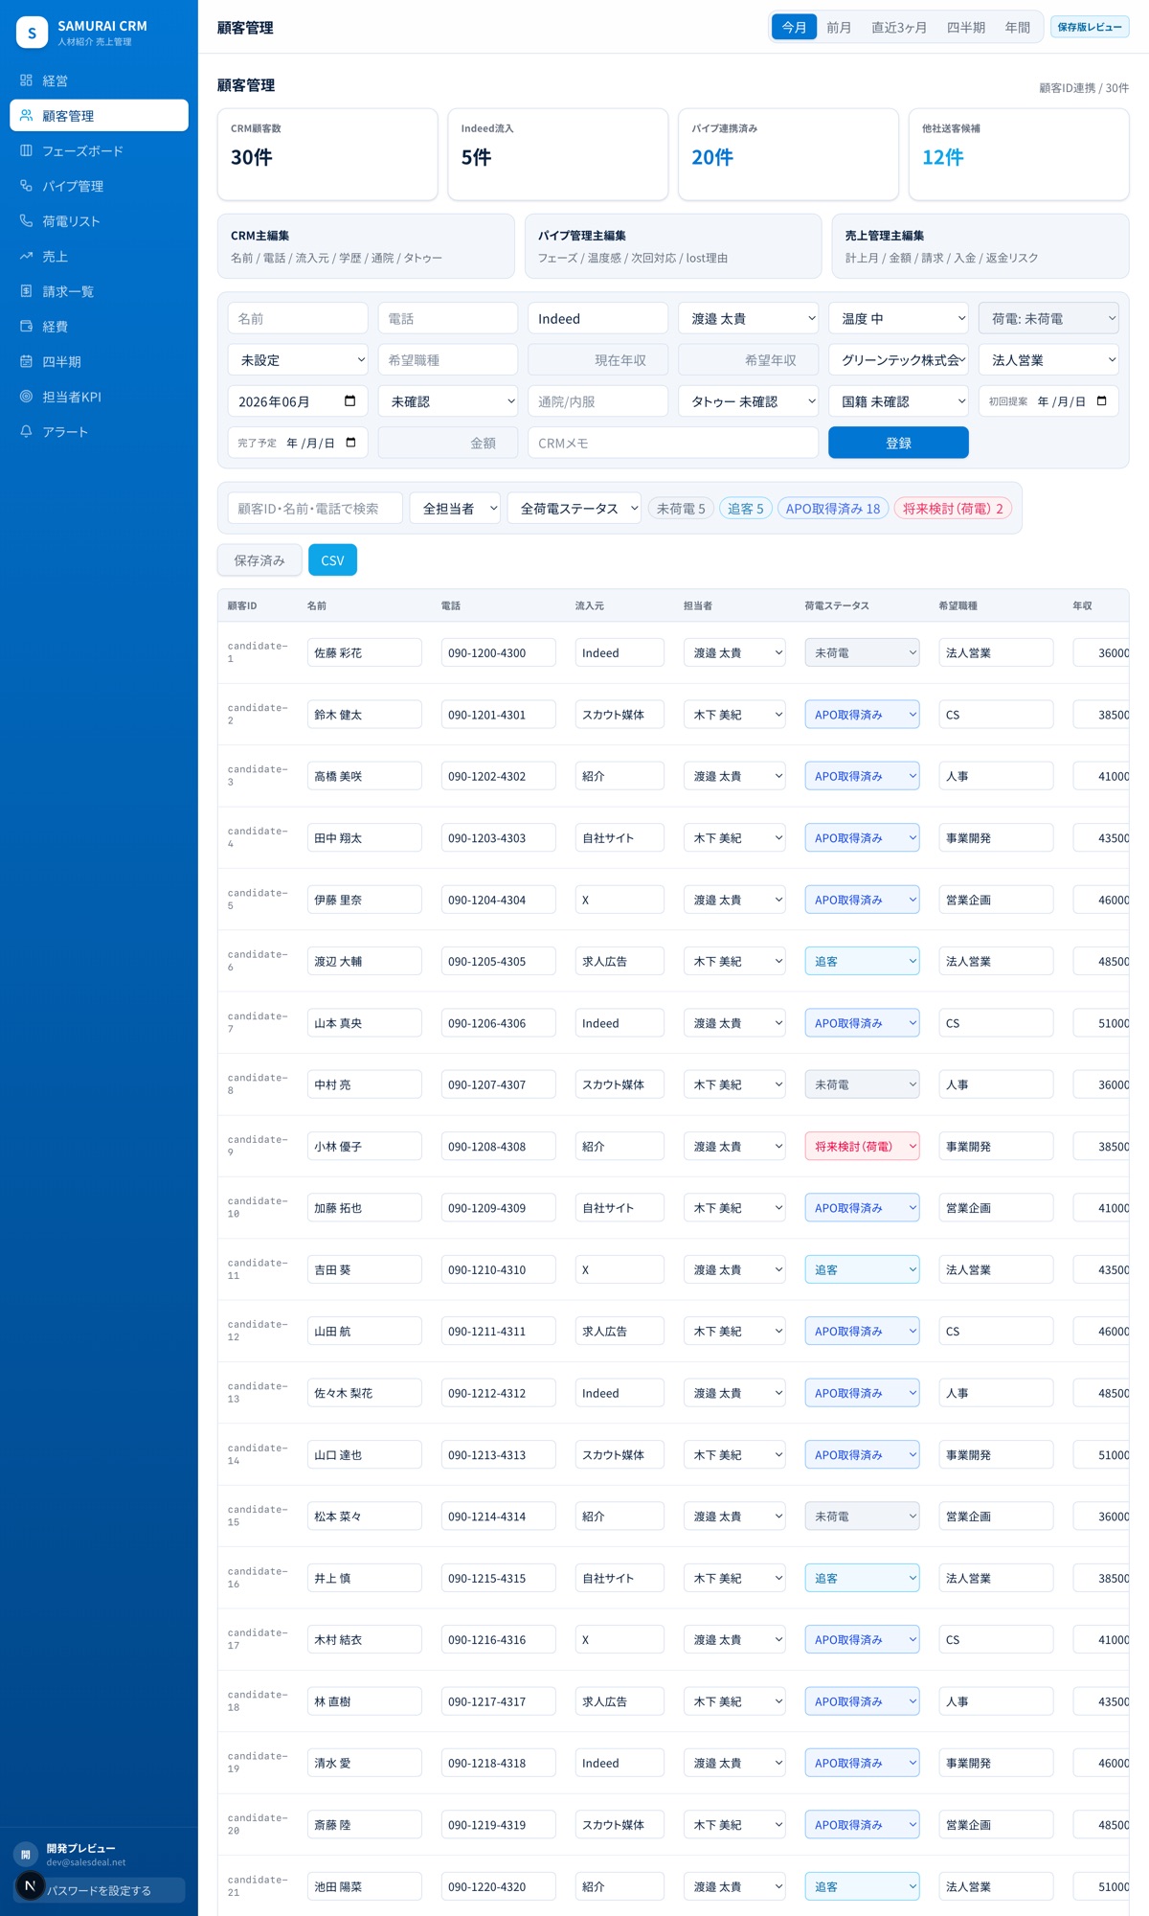Click the round N badge icon
The image size is (1149, 1916).
pos(30,1885)
